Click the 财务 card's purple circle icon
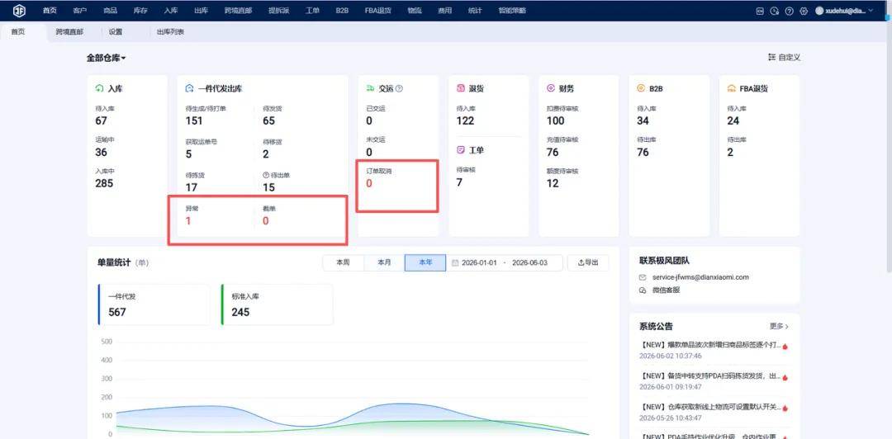The height and width of the screenshot is (439, 892). tap(551, 88)
